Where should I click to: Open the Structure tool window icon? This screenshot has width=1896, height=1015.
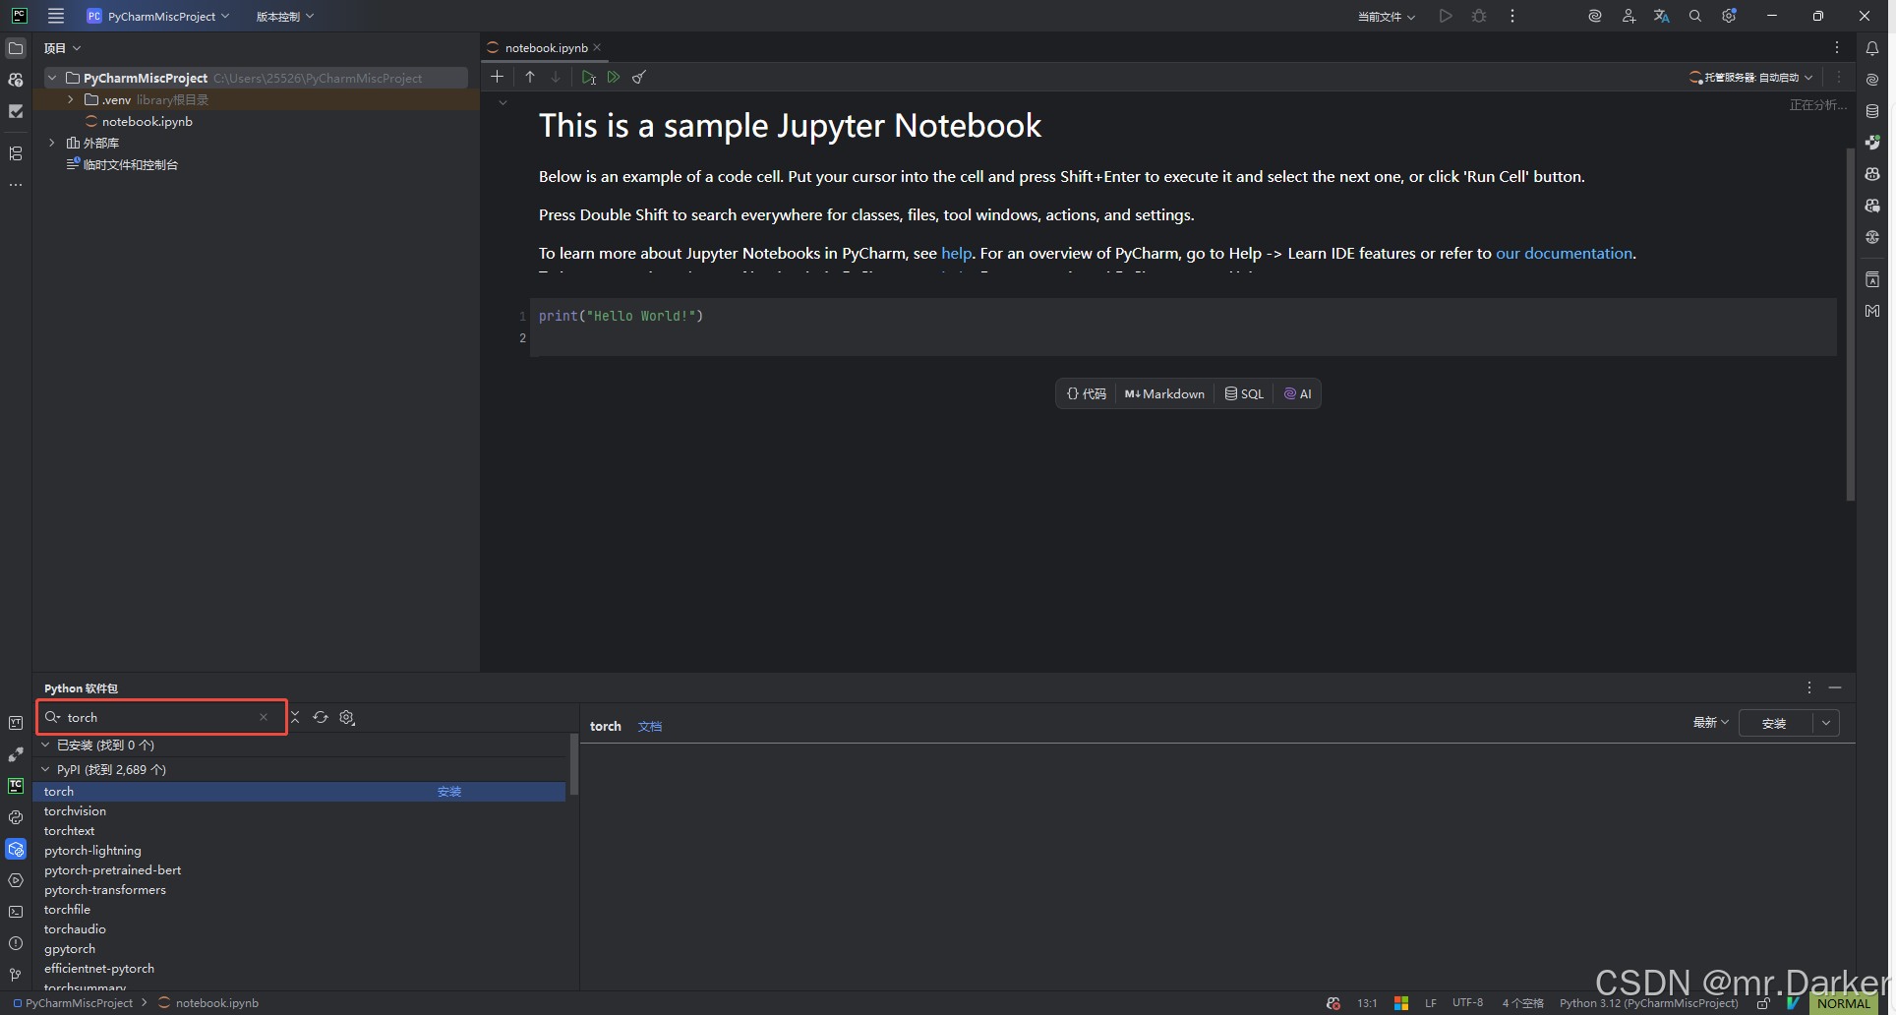[x=16, y=153]
